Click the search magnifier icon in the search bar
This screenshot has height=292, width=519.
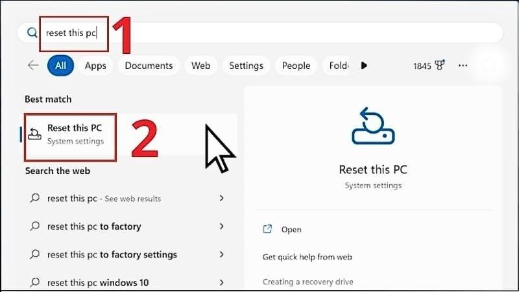coord(32,32)
